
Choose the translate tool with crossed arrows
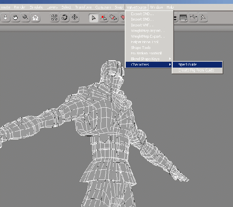[x=74, y=18]
